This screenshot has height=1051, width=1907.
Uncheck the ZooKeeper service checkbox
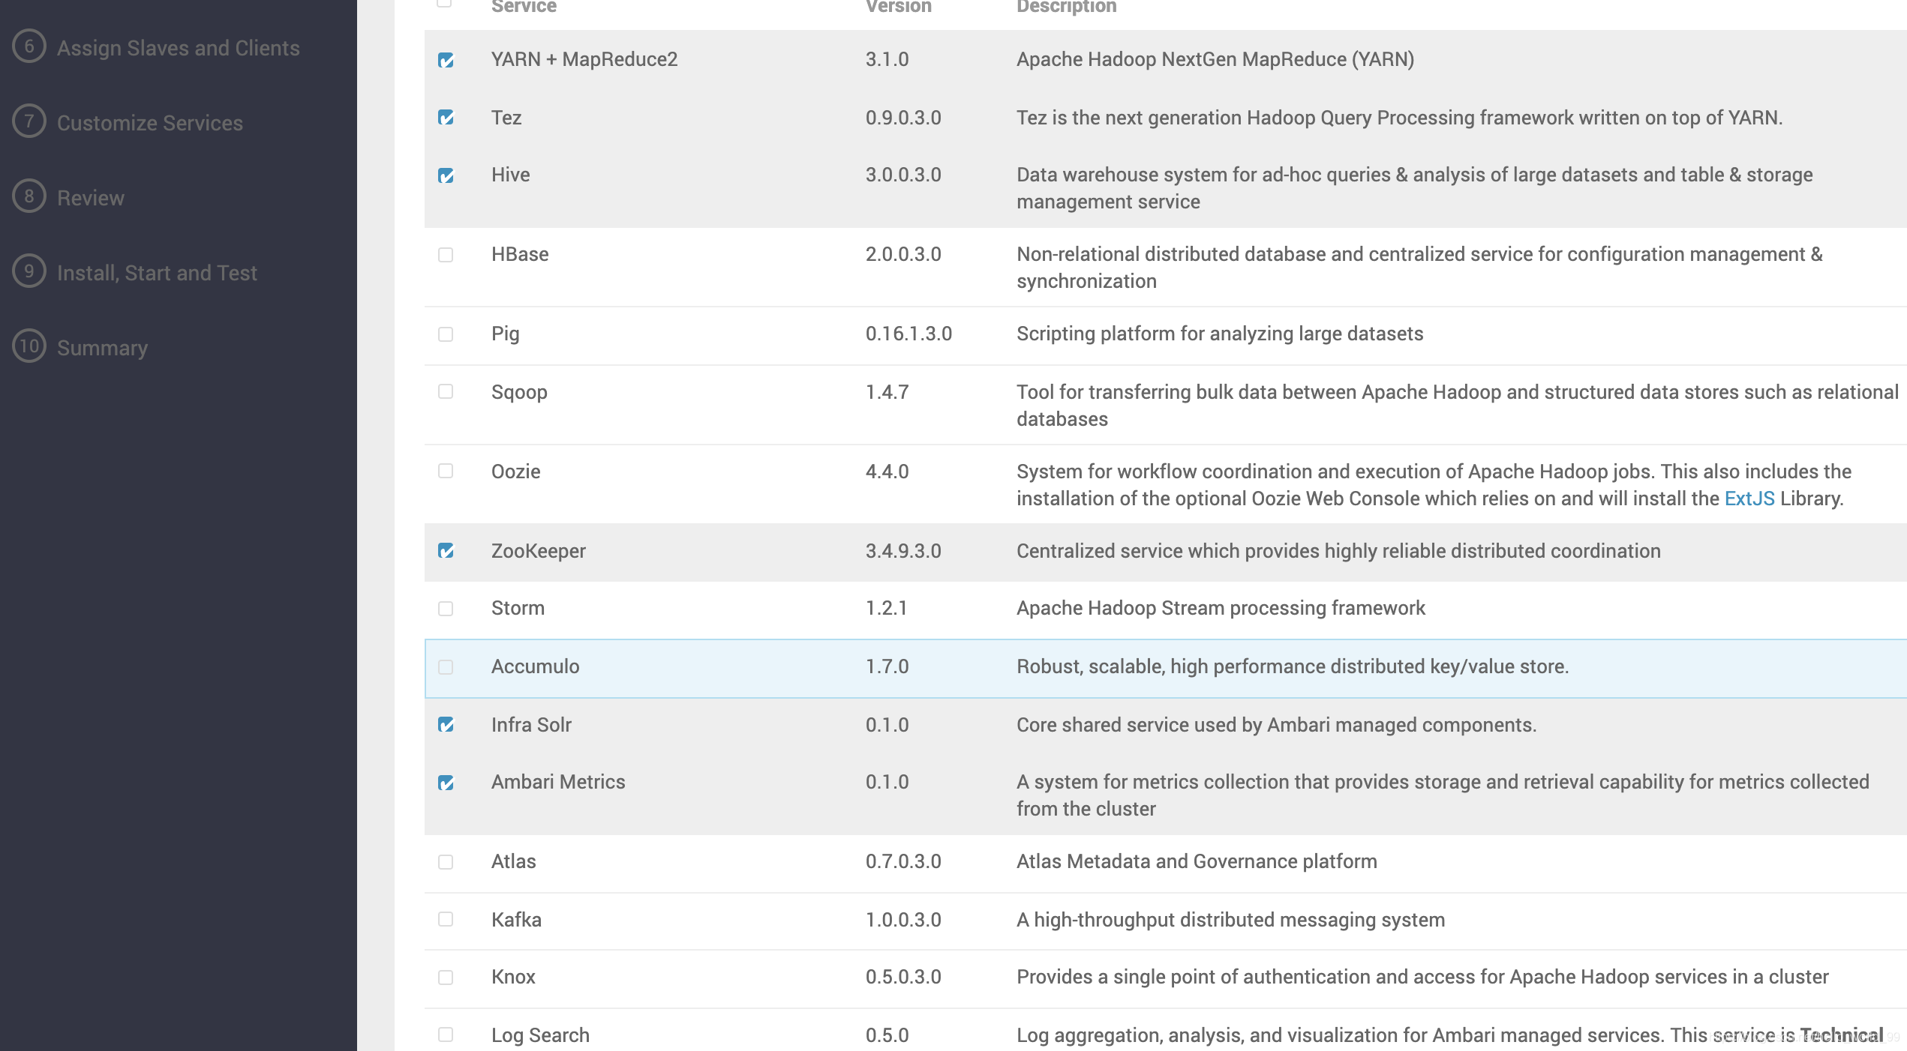pyautogui.click(x=446, y=551)
